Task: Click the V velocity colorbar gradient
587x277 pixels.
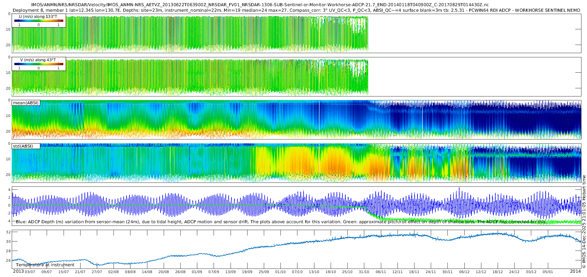Action: click(38, 64)
